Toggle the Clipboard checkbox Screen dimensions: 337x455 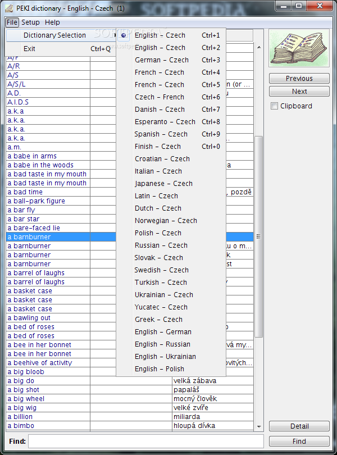point(274,106)
